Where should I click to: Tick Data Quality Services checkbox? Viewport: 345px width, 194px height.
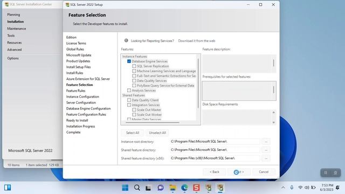(134, 80)
